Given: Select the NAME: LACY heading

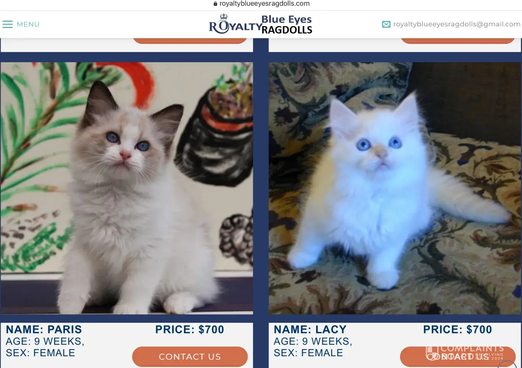Looking at the screenshot, I should click(x=310, y=329).
